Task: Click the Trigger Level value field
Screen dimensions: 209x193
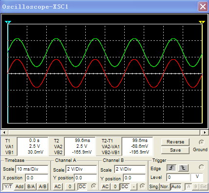Action: point(178,177)
